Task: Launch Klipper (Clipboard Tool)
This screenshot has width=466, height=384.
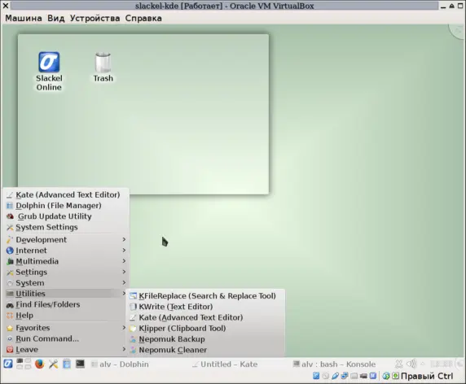Action: [205, 328]
